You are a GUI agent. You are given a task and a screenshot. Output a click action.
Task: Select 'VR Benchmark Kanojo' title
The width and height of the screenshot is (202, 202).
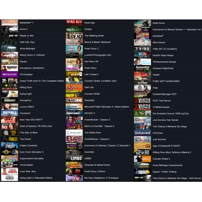164,62
